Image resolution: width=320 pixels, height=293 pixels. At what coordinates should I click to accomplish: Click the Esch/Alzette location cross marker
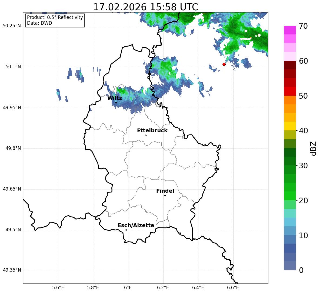(x=126, y=230)
